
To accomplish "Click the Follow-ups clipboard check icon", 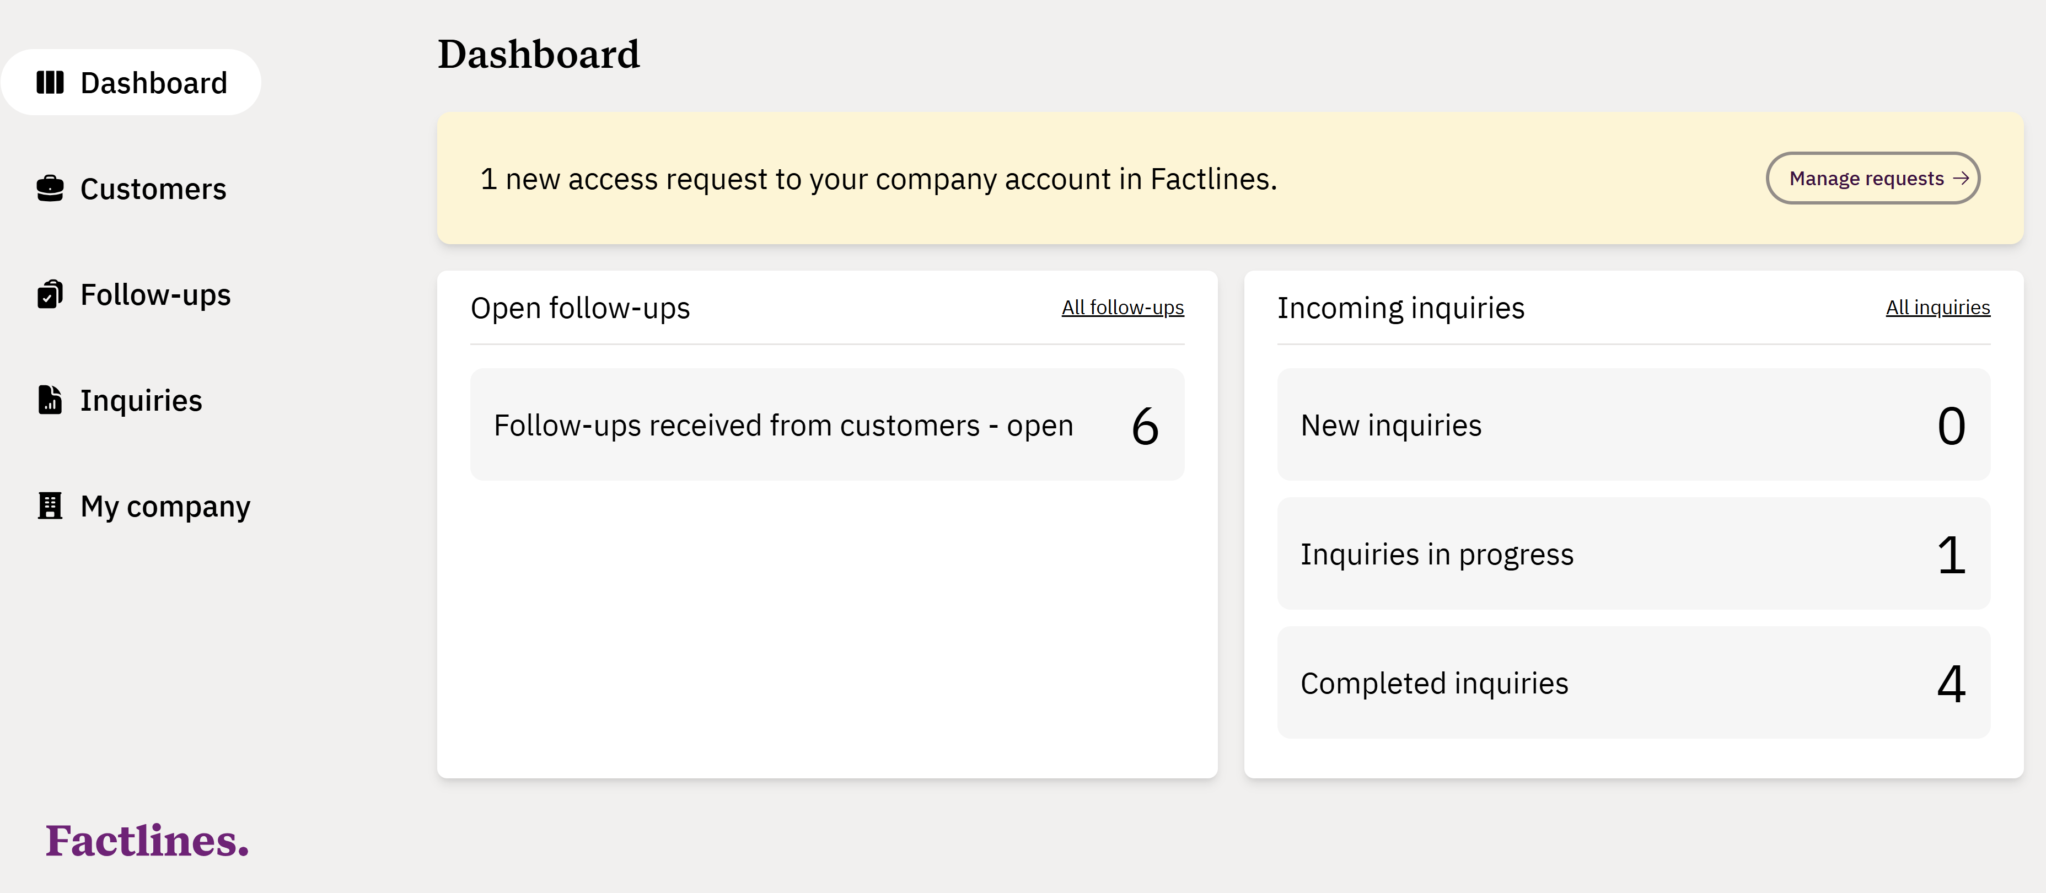I will (50, 294).
